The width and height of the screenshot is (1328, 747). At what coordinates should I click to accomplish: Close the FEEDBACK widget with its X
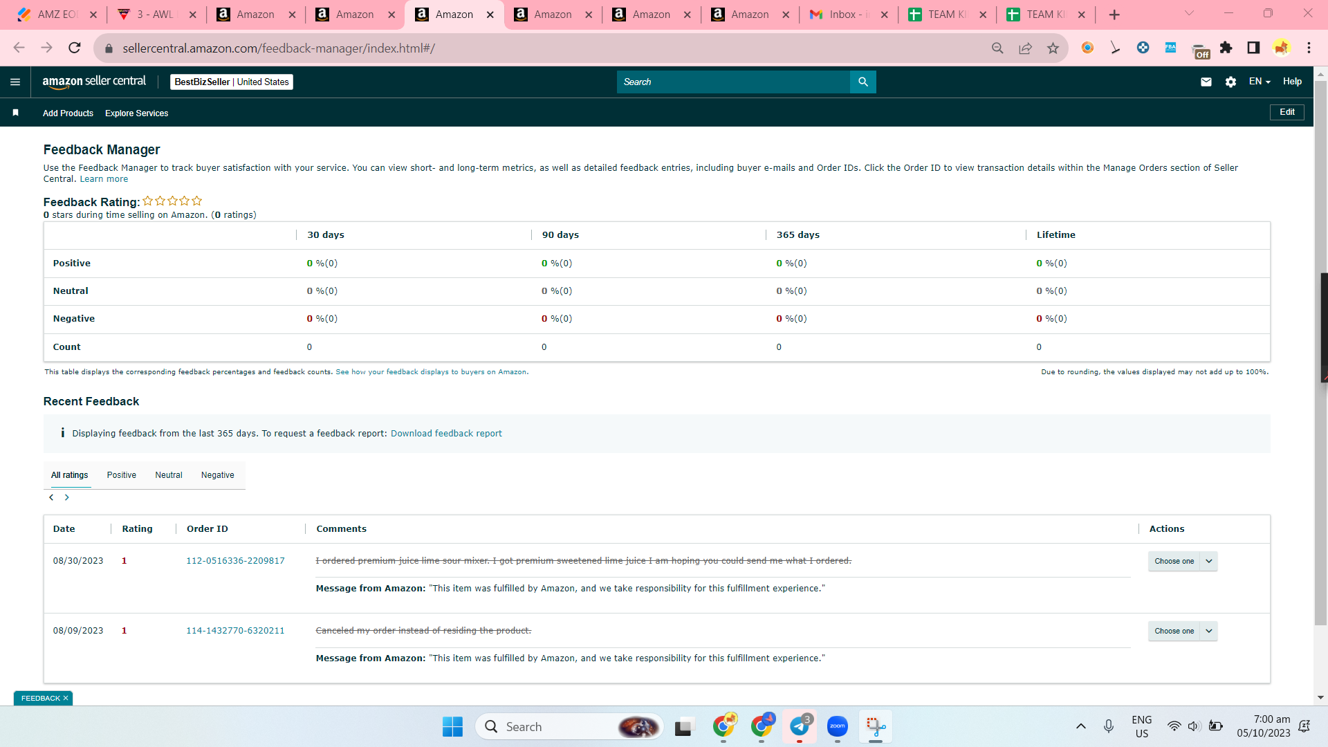[66, 699]
